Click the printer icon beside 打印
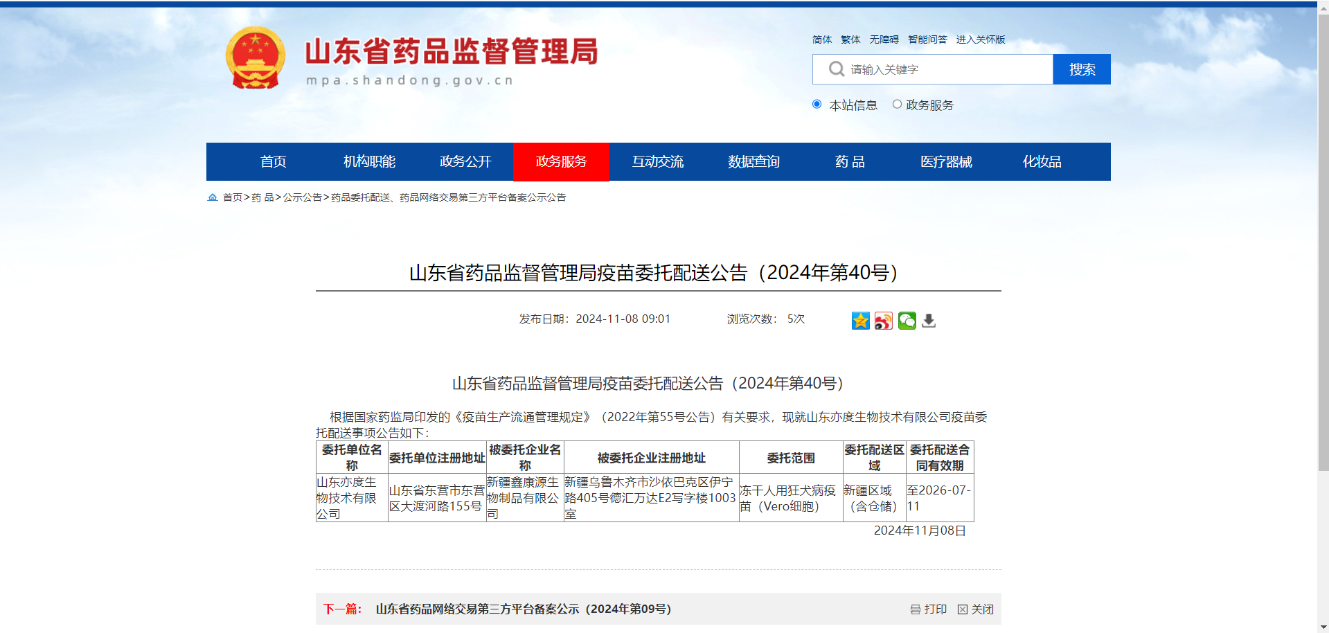 tap(915, 609)
